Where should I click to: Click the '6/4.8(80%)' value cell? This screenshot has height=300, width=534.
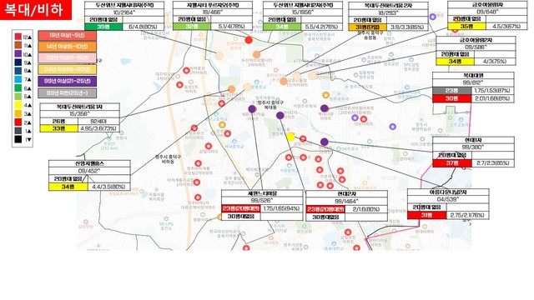click(x=143, y=27)
